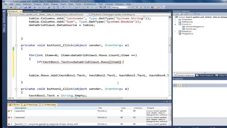This screenshot has width=227, height=128.
Task: Collapse the button2_Click method outline
Action: (x=16, y=89)
